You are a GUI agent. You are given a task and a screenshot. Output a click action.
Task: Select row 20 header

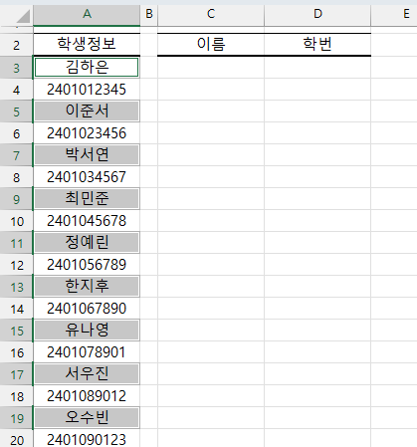(x=16, y=438)
